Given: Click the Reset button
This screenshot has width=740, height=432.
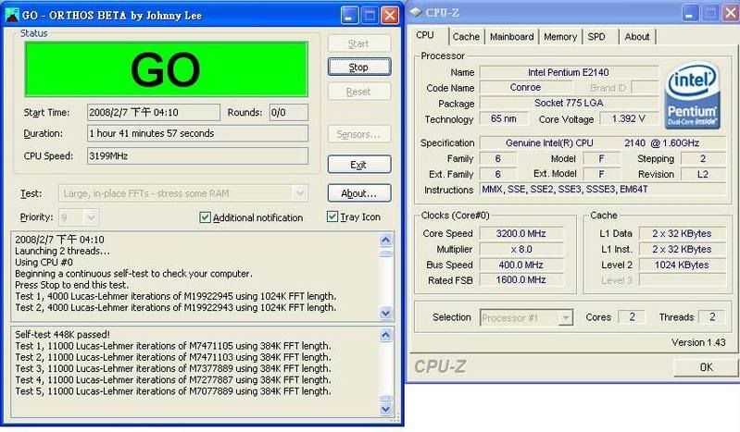Looking at the screenshot, I should [x=359, y=92].
